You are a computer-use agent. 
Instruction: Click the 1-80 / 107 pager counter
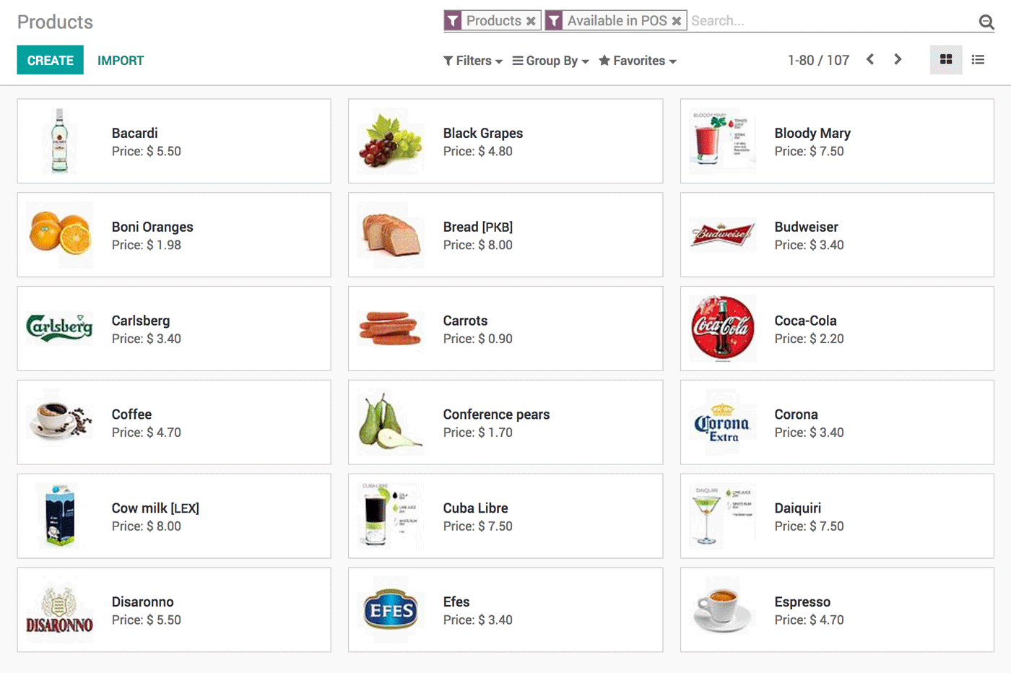pos(818,61)
